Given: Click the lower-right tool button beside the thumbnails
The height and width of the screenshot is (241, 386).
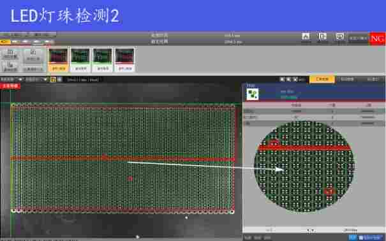Looking at the screenshot, I should (x=33, y=69).
